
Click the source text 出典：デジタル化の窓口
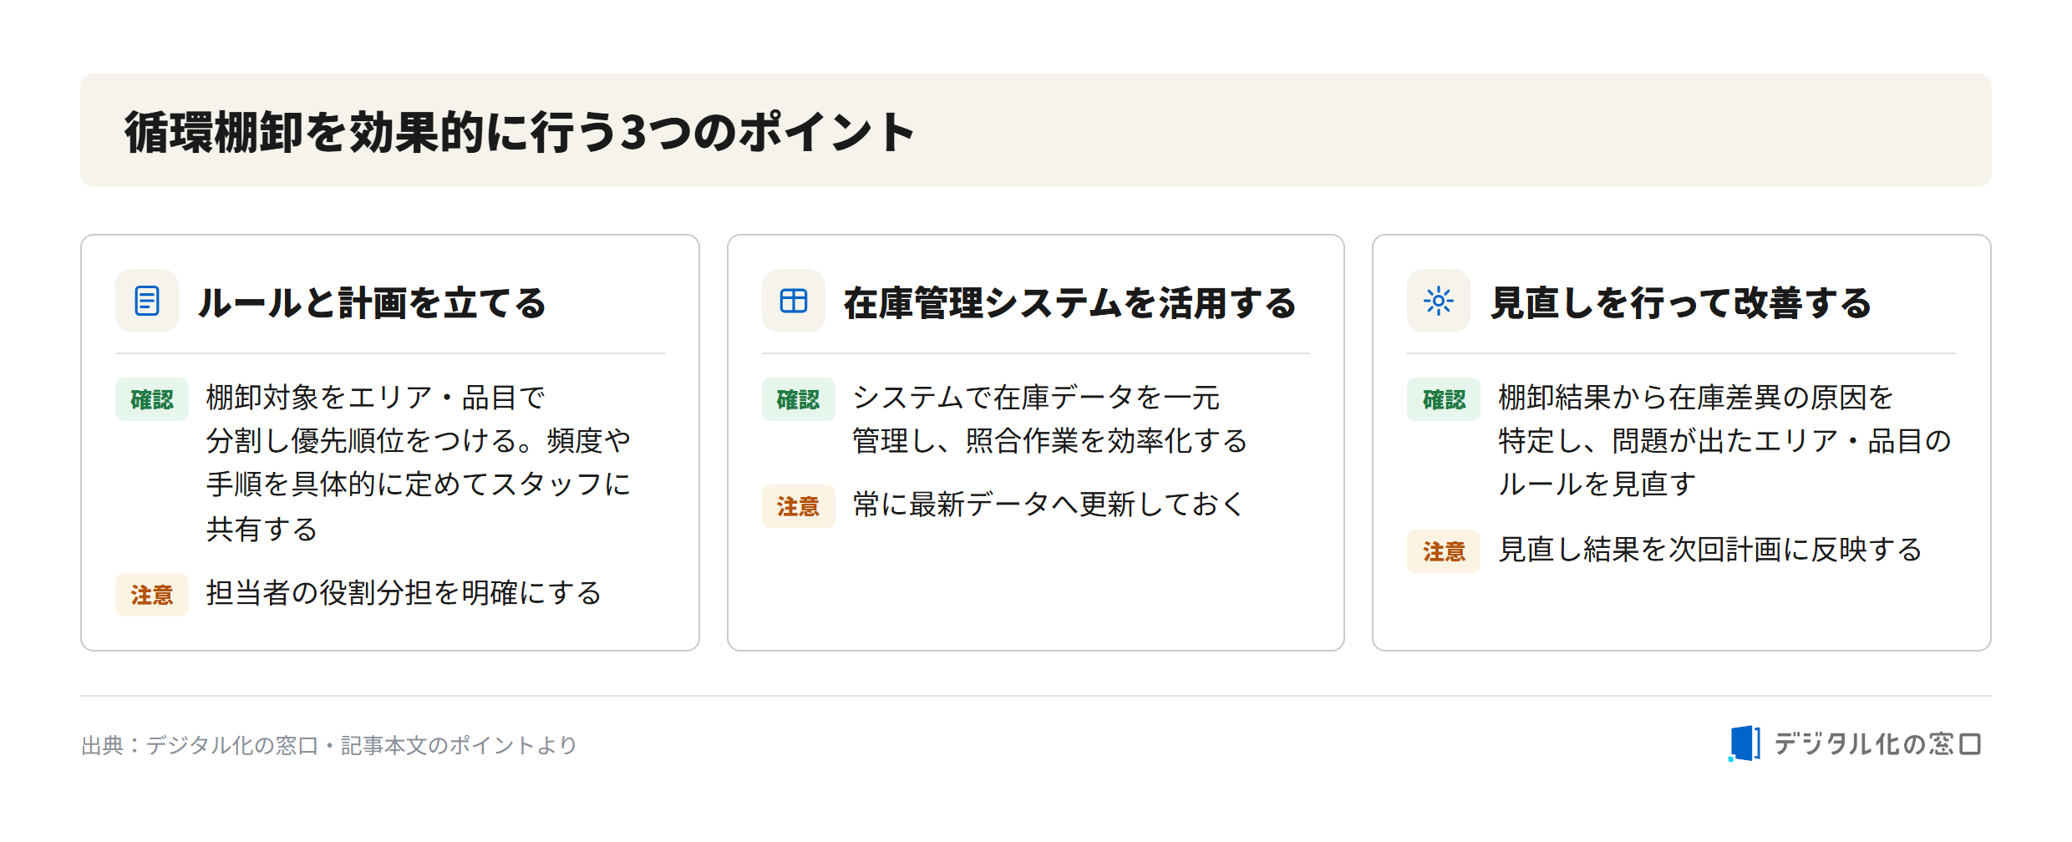(200, 745)
